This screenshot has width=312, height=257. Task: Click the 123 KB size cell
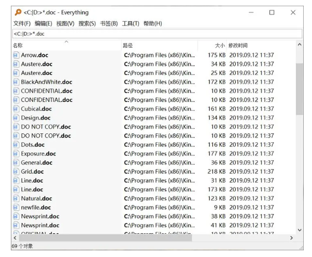(217, 199)
